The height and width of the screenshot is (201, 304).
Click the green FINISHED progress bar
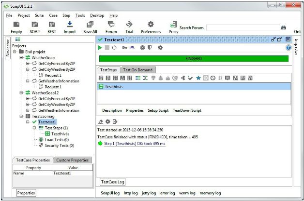[194, 58]
